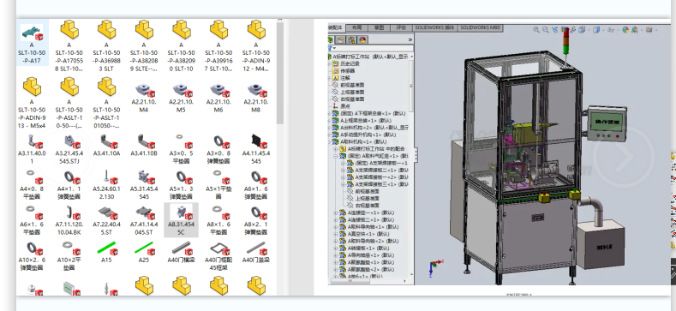
Task: Expand the 历史记录 tree node
Action: (x=330, y=63)
